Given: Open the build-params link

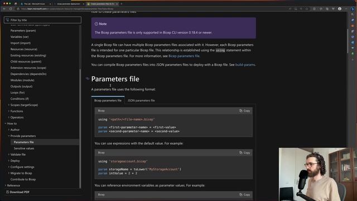Looking at the screenshot, I should pyautogui.click(x=245, y=65).
